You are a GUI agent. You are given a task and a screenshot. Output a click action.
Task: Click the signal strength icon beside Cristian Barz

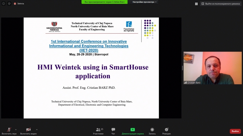[x=185, y=83]
